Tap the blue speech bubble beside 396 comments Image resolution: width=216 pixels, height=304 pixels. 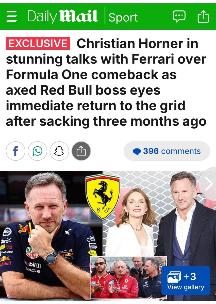point(137,151)
